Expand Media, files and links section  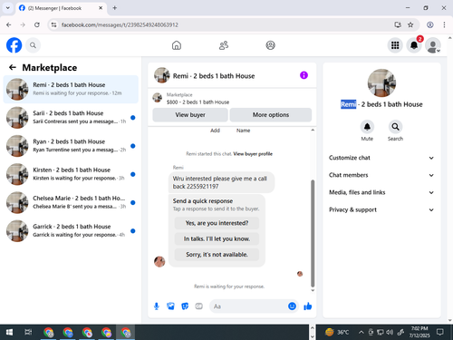pos(381,192)
